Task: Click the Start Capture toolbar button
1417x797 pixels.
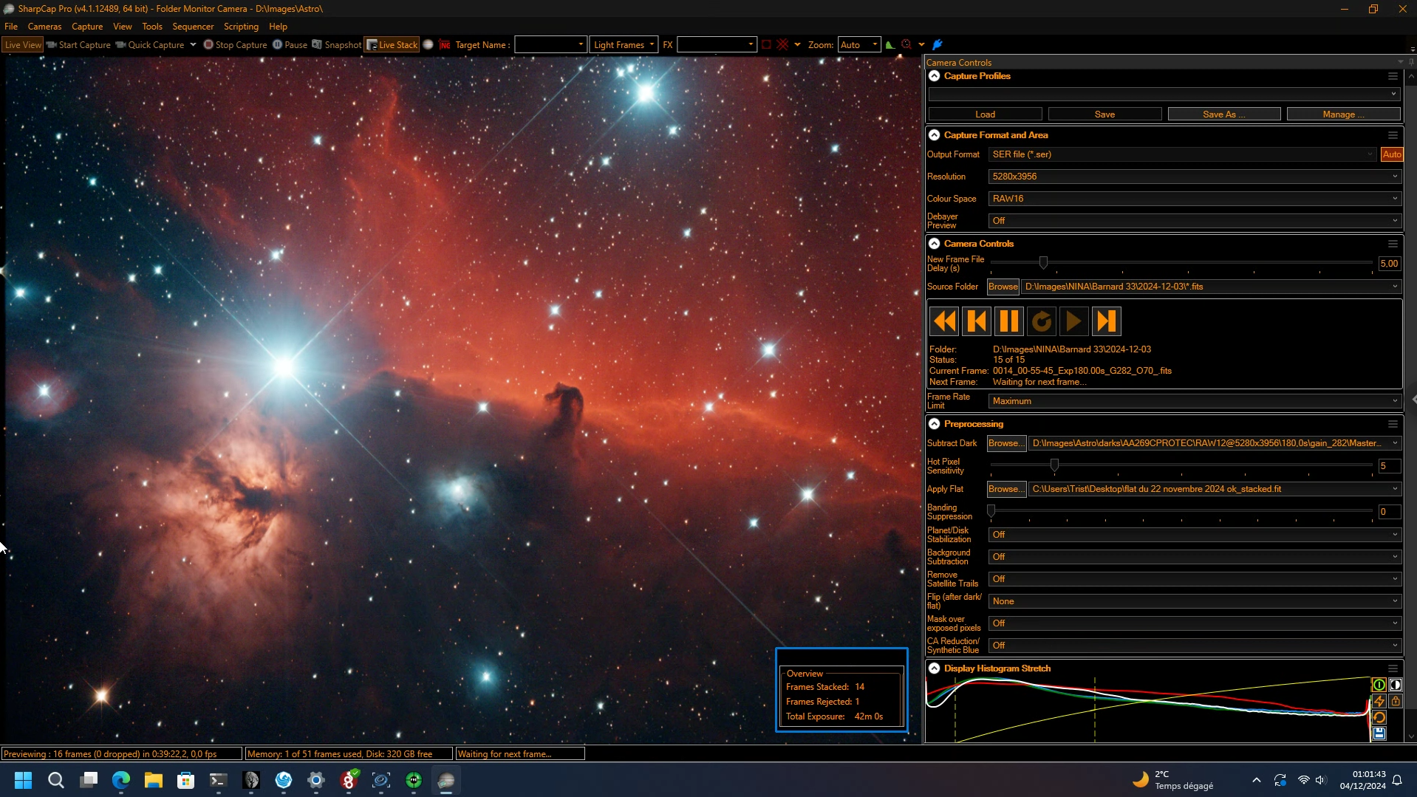Action: click(x=78, y=45)
